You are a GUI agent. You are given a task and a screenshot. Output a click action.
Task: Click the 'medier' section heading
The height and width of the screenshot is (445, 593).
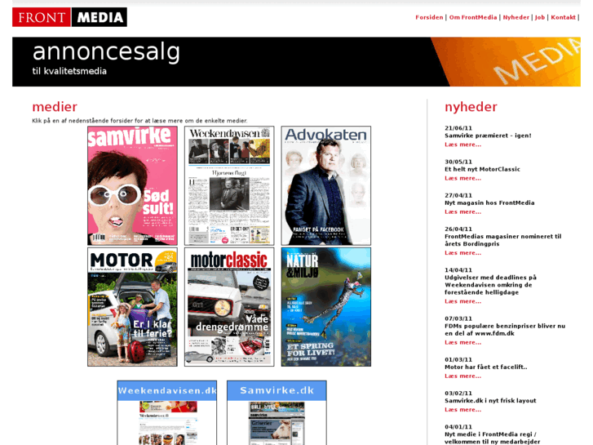[x=55, y=107]
